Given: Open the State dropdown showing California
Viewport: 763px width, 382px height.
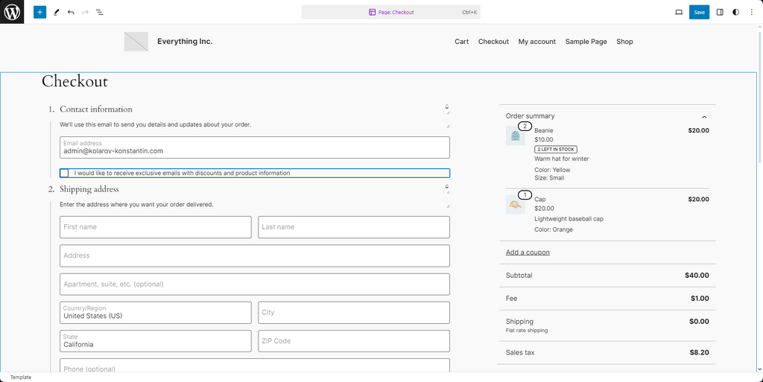Looking at the screenshot, I should (155, 341).
